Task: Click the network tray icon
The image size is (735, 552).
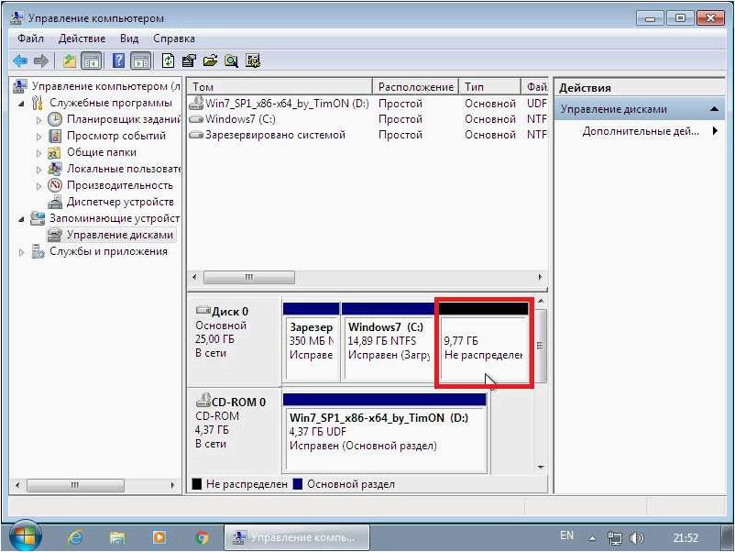Action: click(615, 538)
